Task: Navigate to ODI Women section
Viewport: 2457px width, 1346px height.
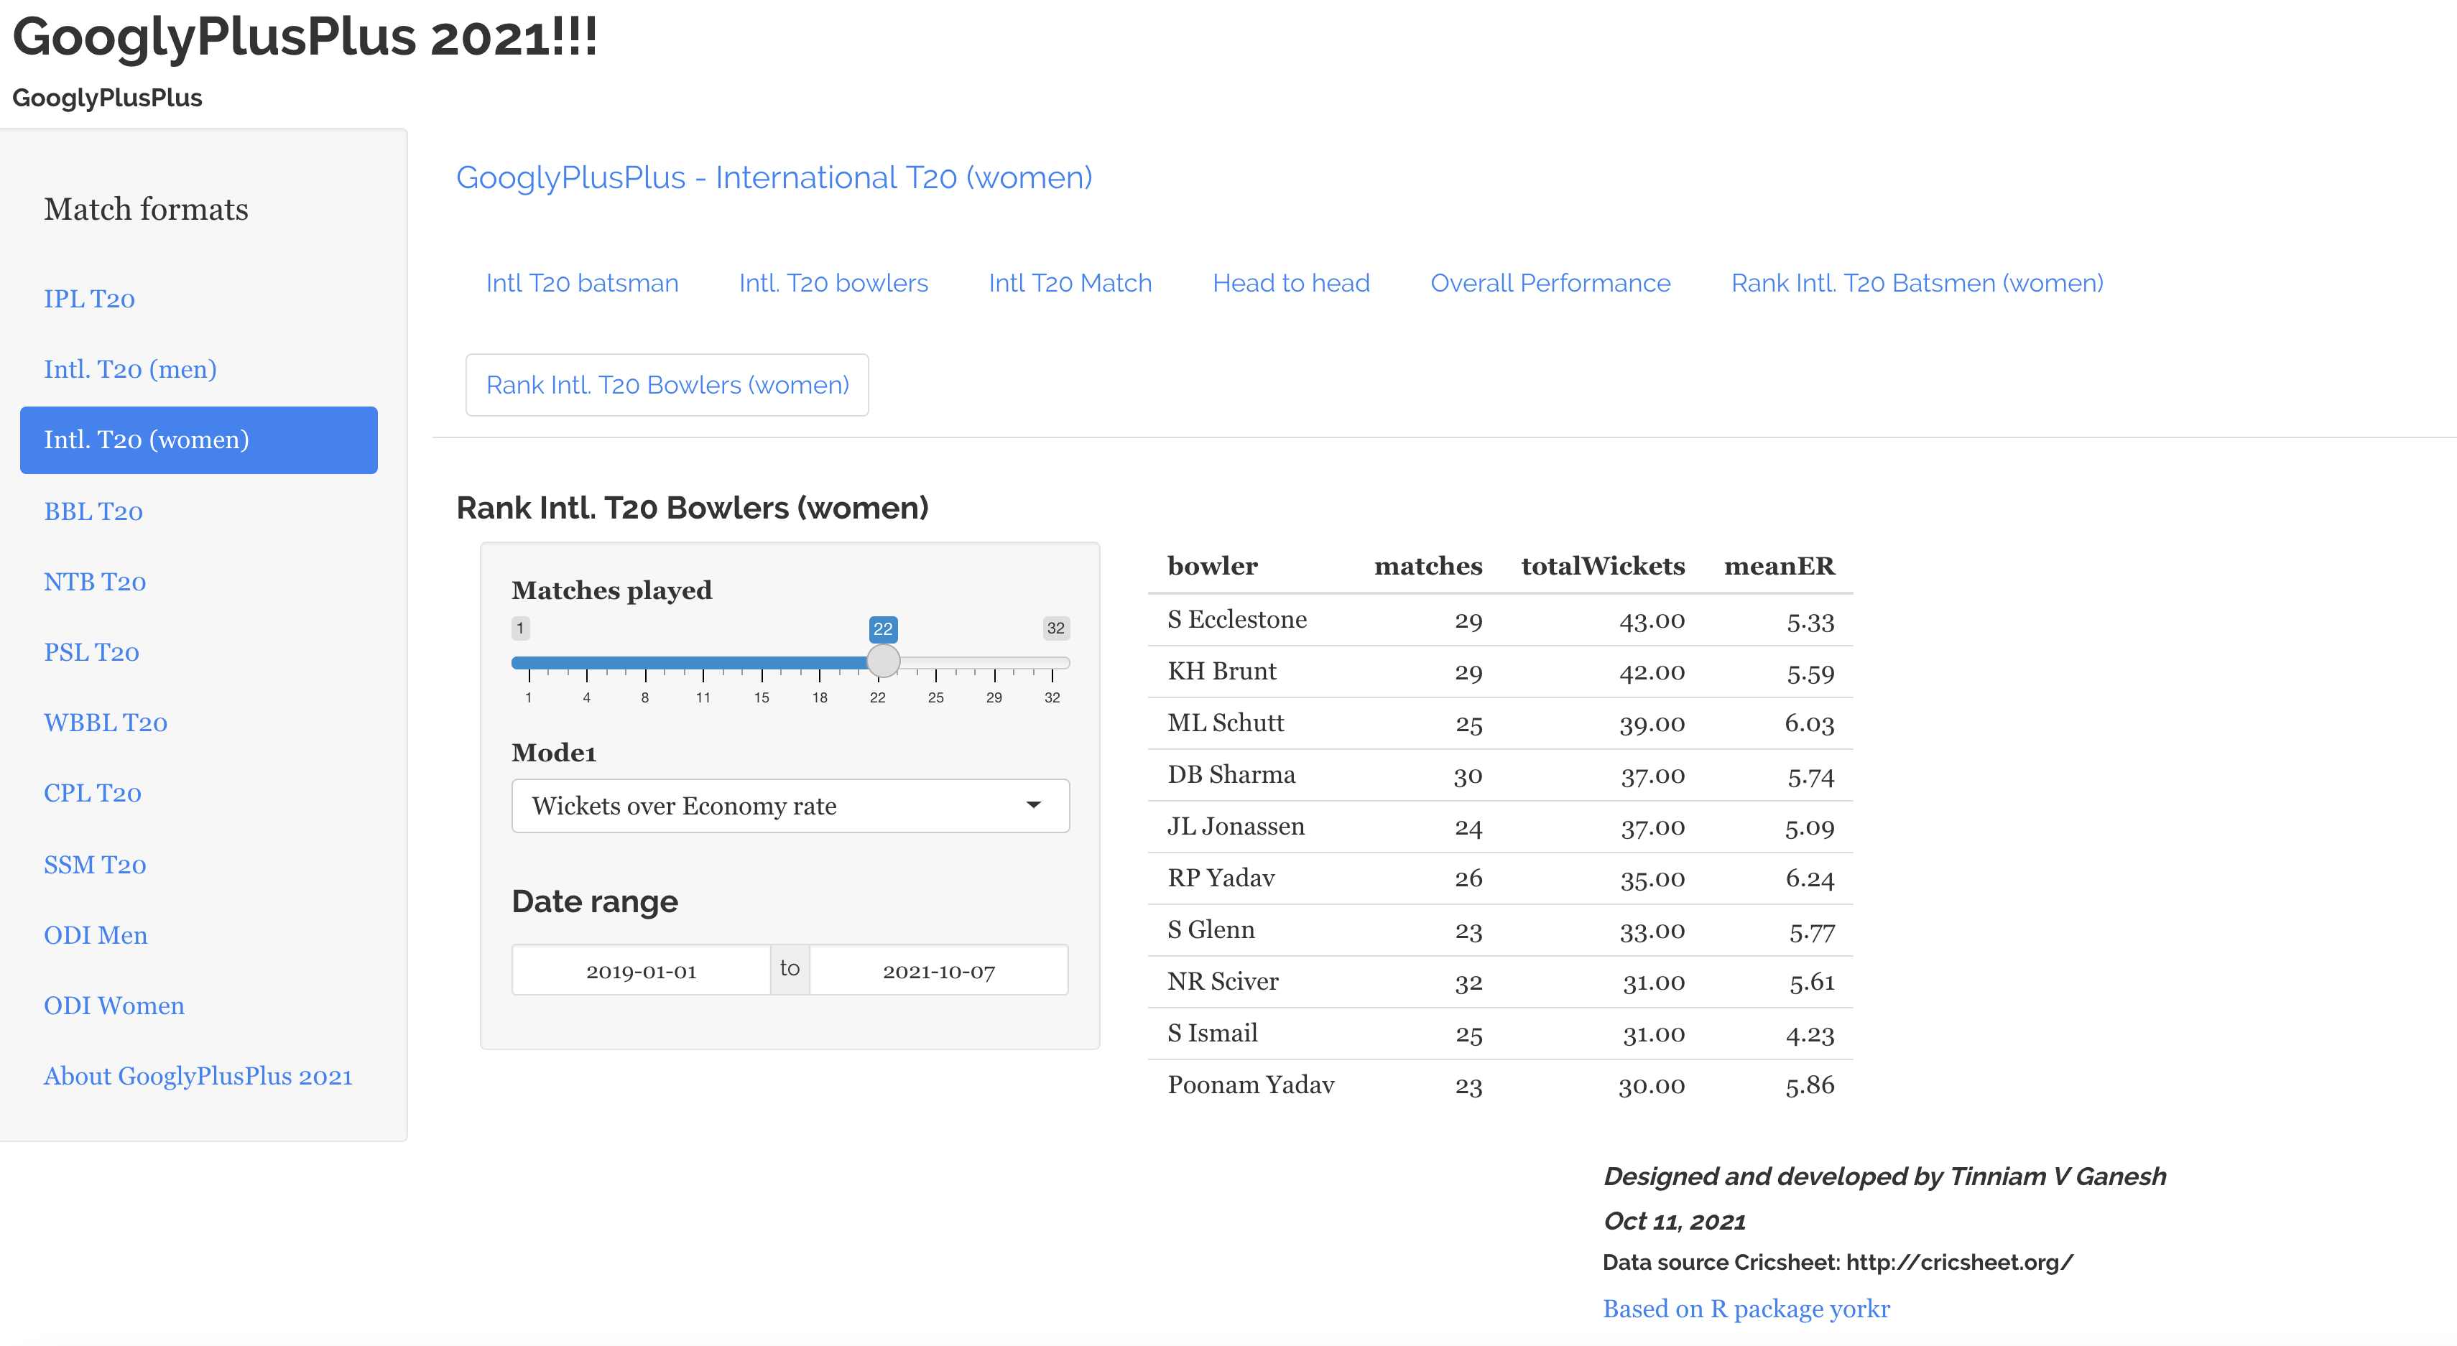Action: 114,1006
